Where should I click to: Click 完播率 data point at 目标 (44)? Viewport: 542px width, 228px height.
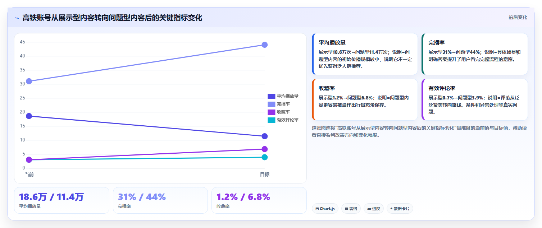264,45
